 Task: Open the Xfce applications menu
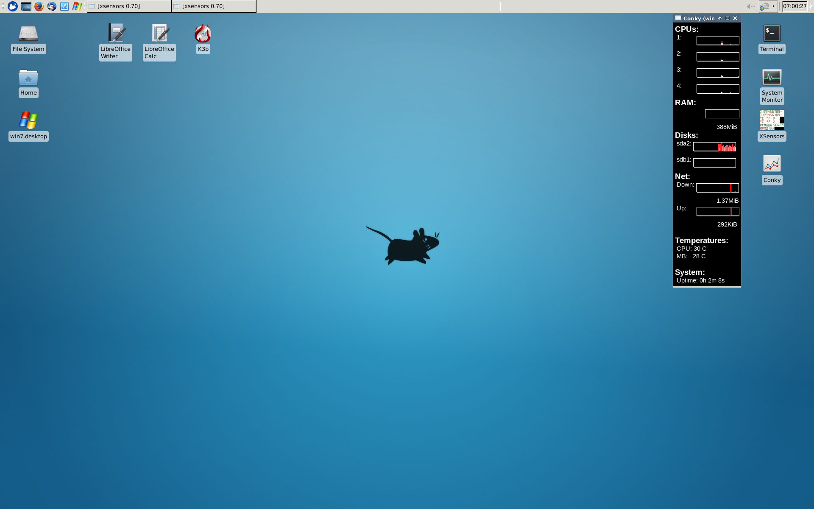pos(13,6)
